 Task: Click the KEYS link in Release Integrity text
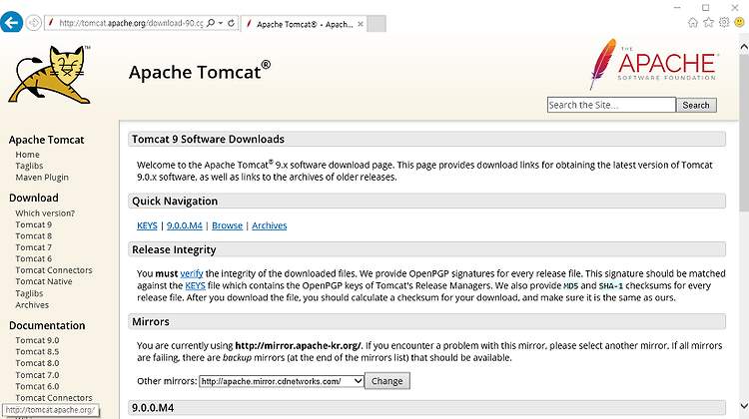[x=196, y=286]
